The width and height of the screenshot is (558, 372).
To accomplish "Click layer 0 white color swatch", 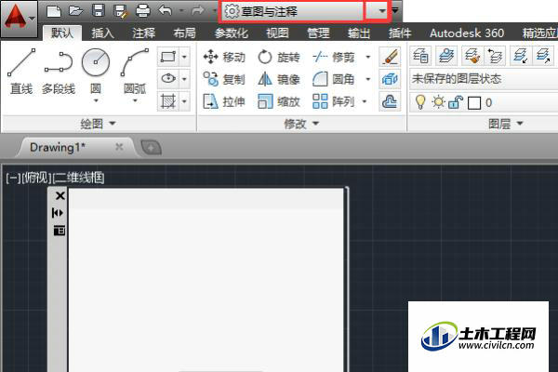I will click(474, 103).
